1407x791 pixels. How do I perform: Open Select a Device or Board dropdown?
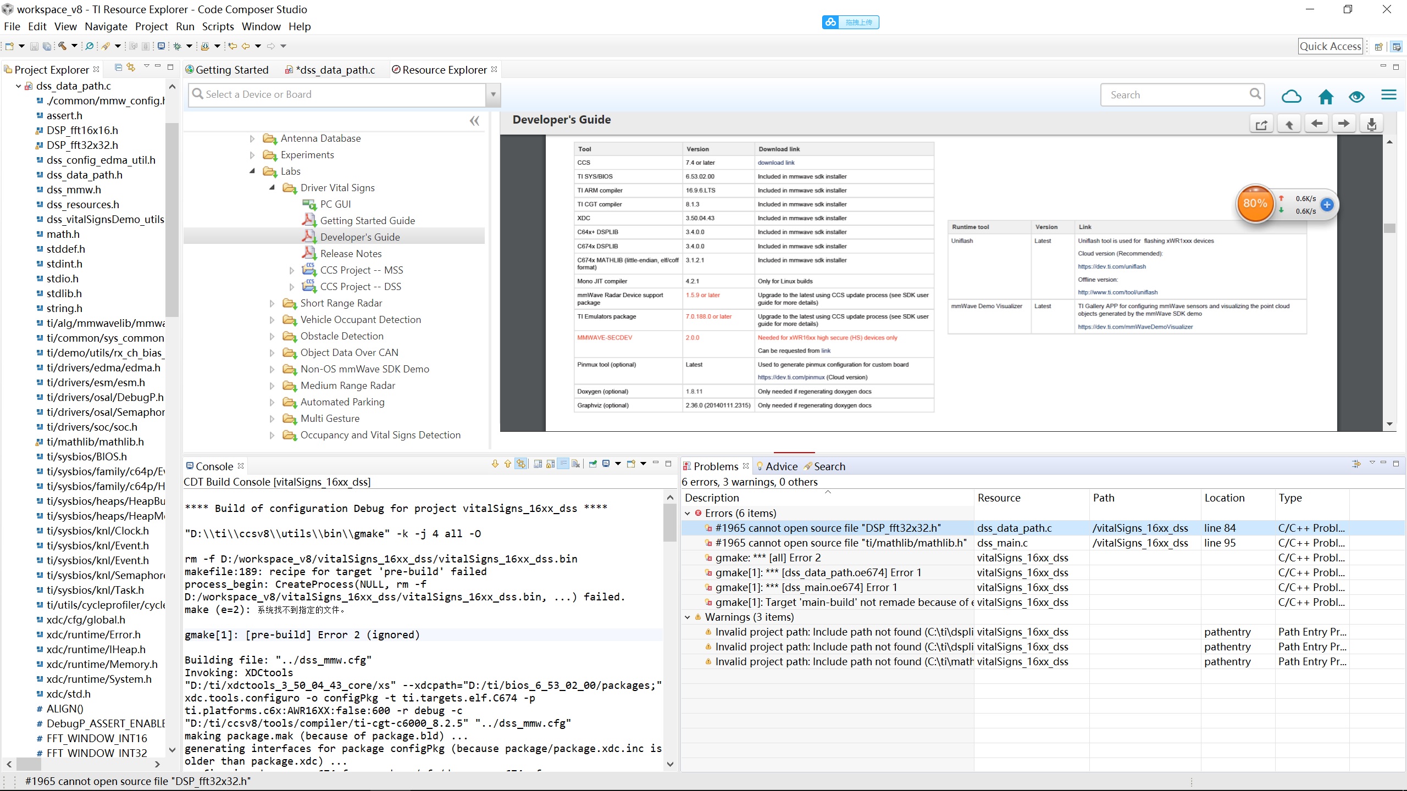coord(493,94)
